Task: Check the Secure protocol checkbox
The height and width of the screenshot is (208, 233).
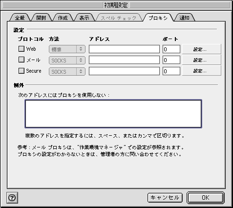Action: pos(21,71)
